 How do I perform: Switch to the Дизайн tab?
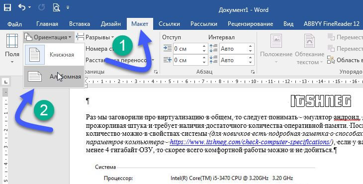pos(111,24)
